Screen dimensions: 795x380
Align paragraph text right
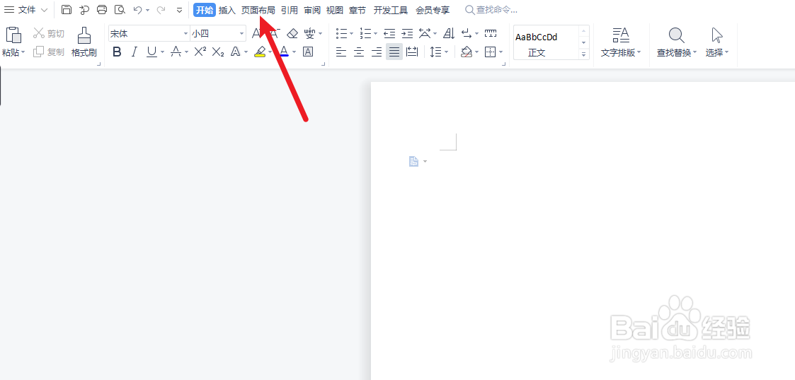pyautogui.click(x=377, y=52)
